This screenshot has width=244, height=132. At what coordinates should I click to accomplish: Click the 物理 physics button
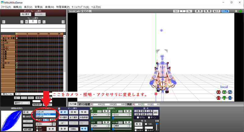[84, 129]
